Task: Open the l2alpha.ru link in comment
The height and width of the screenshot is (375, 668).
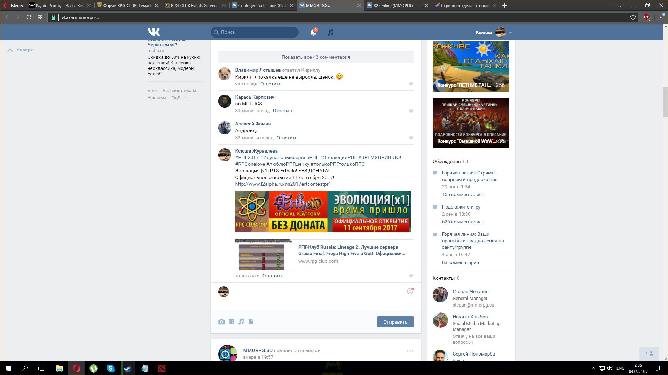Action: (283, 184)
